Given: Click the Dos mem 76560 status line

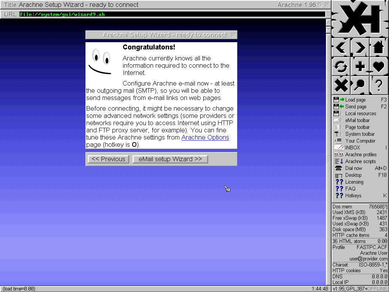Looking at the screenshot, I should 360,206.
